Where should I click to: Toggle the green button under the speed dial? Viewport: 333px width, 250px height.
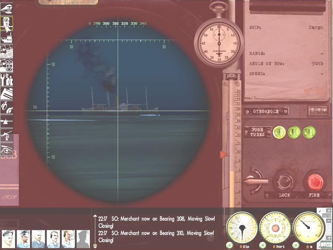coord(229,245)
